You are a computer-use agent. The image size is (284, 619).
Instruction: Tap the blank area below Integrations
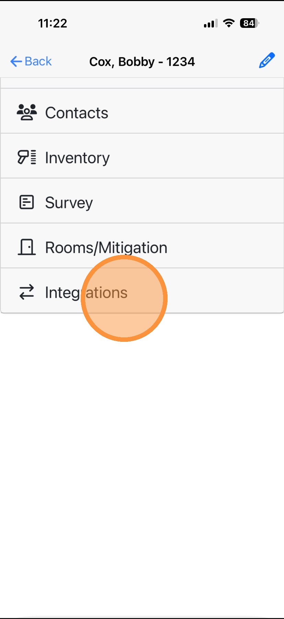(x=142, y=447)
